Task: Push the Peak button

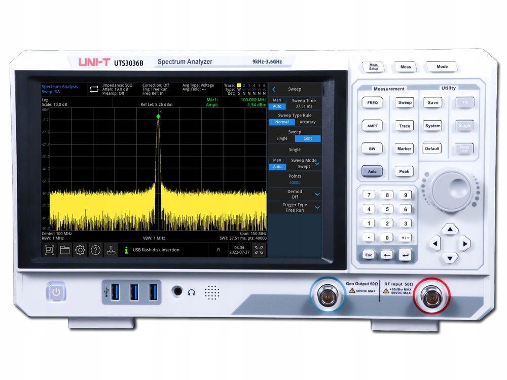Action: (x=404, y=171)
